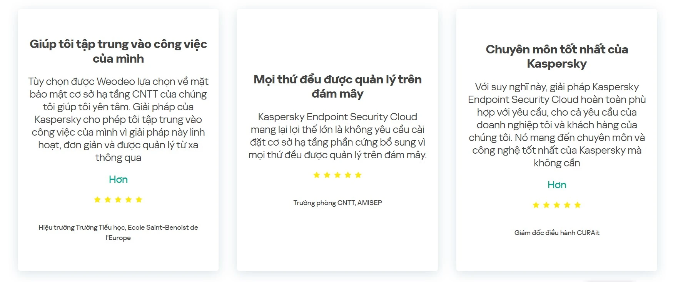The width and height of the screenshot is (673, 282).
Task: Open the 'Hơn' link in the first testimonial card
Action: [x=118, y=179]
